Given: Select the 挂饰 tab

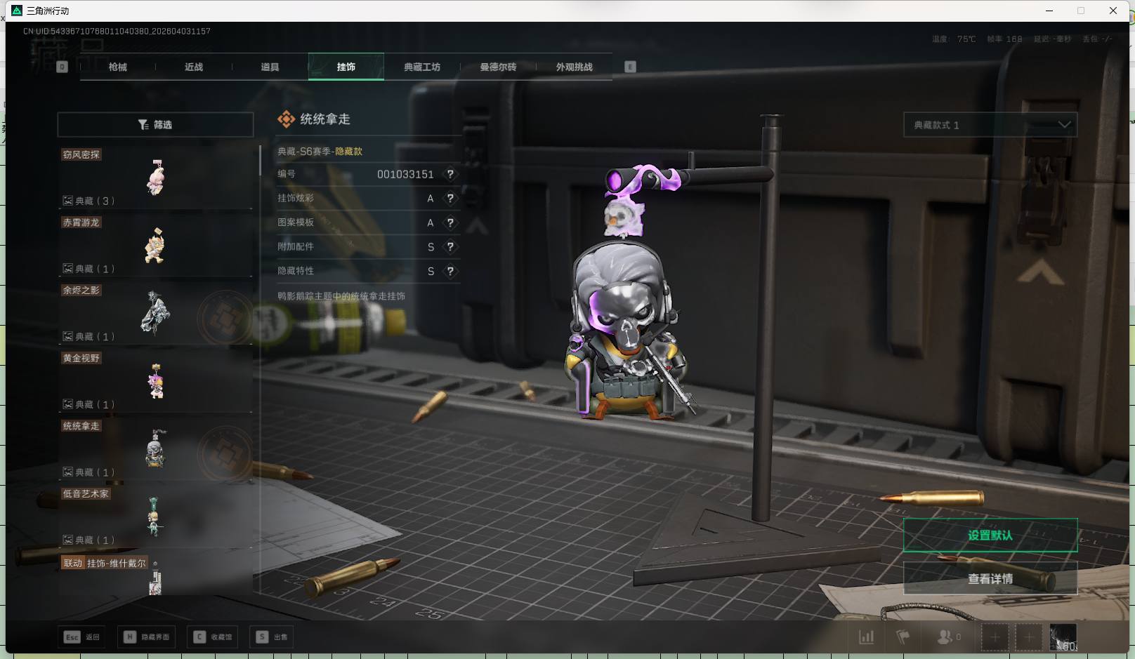Looking at the screenshot, I should [346, 67].
